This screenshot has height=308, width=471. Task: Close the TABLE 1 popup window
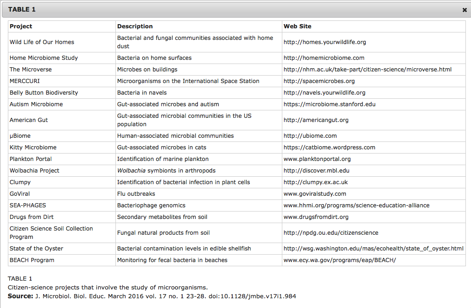pos(465,10)
